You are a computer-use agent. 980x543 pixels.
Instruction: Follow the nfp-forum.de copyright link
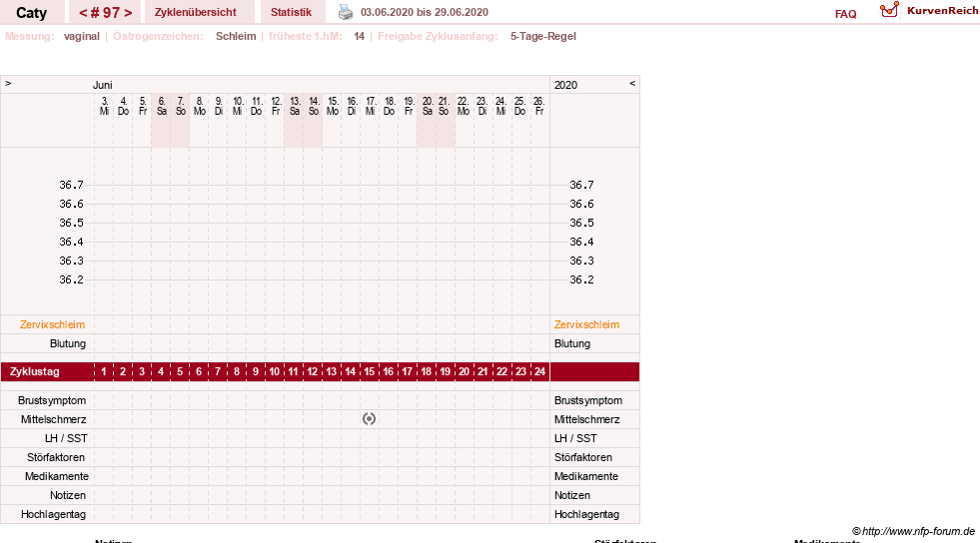[913, 531]
